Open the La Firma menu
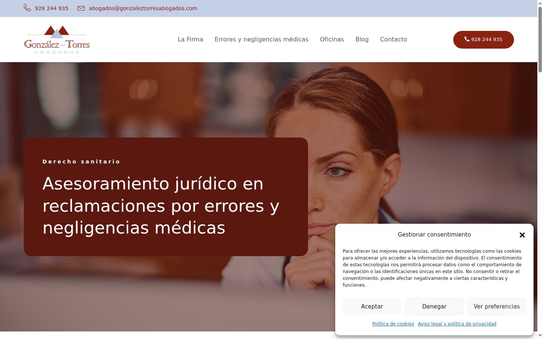The width and height of the screenshot is (543, 339). tap(190, 39)
